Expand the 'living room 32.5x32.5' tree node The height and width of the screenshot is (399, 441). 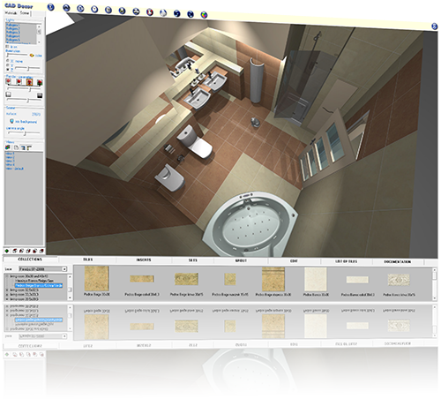[x=7, y=290]
